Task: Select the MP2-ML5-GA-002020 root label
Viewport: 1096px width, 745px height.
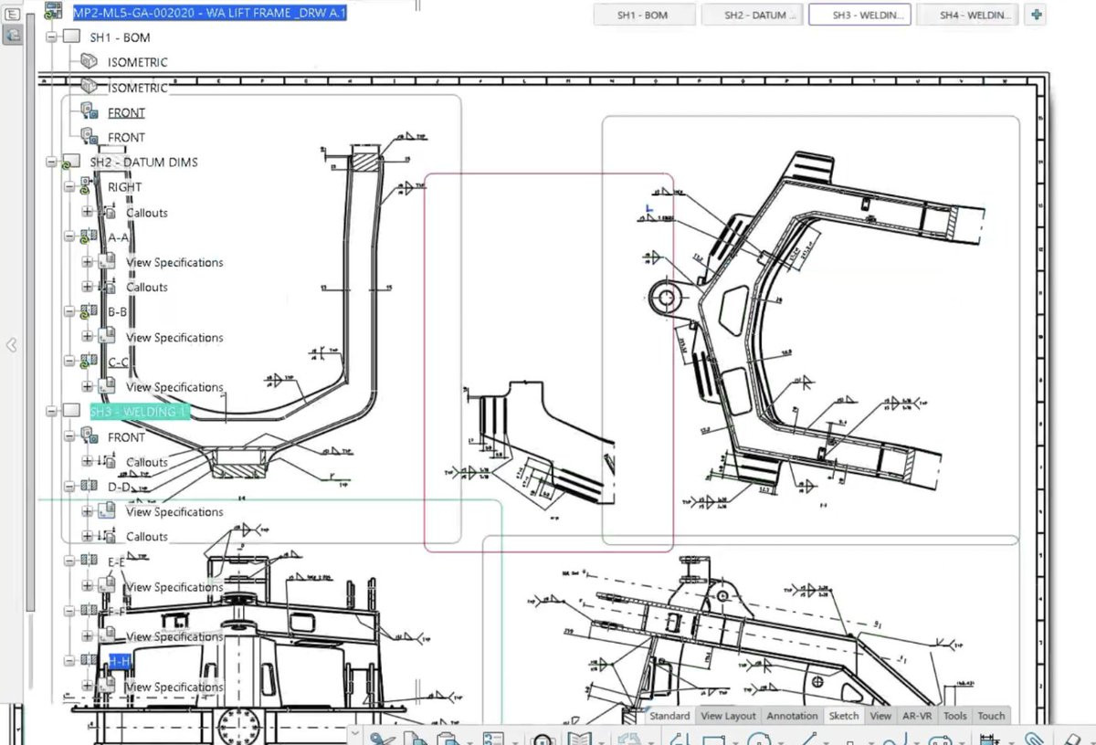Action: pyautogui.click(x=209, y=13)
